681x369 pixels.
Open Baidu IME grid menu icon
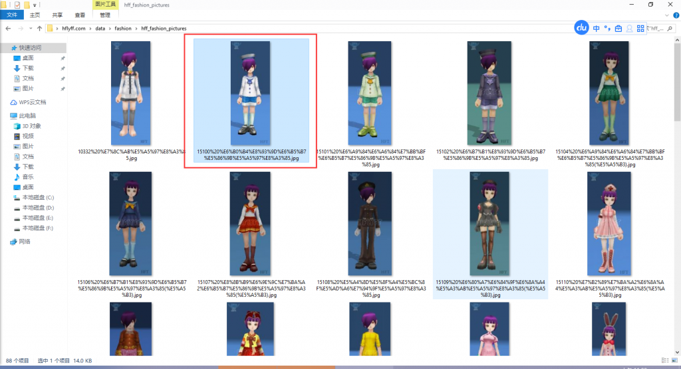point(640,29)
